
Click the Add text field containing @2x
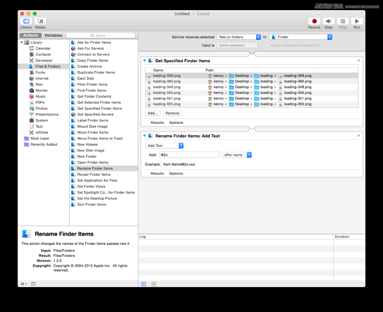tap(189, 155)
